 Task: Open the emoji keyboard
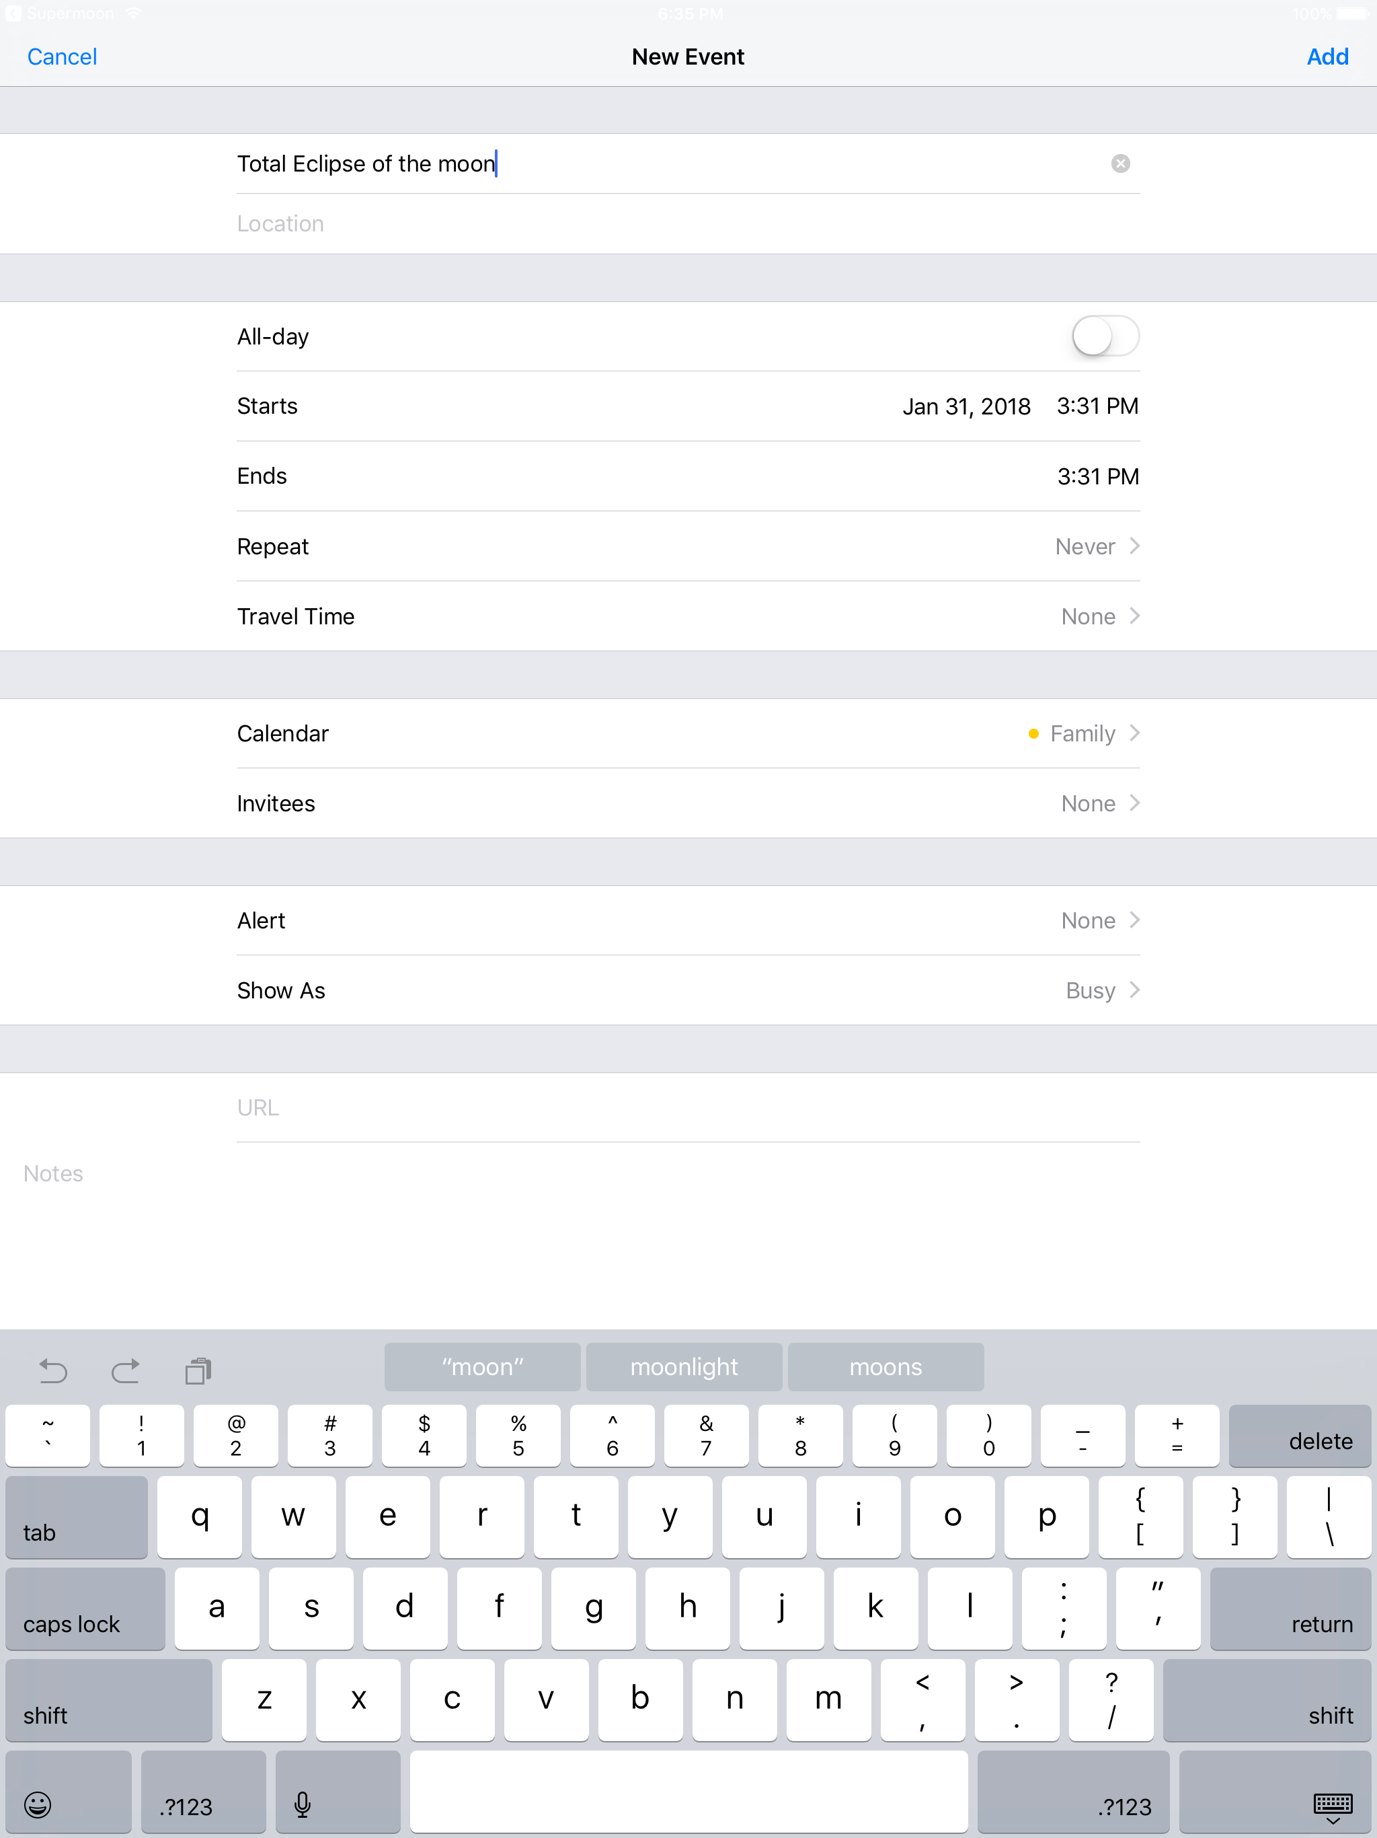click(38, 1804)
